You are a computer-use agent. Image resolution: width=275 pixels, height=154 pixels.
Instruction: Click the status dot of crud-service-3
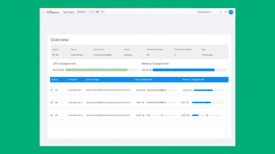(52, 115)
